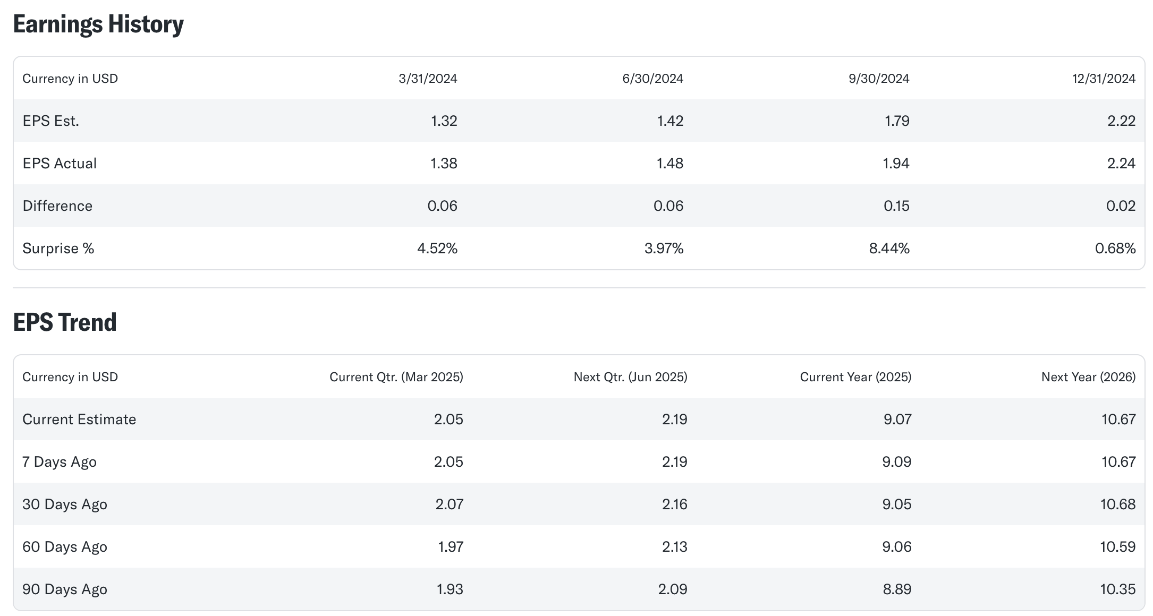Select the 3/31/2024 column header

(428, 79)
